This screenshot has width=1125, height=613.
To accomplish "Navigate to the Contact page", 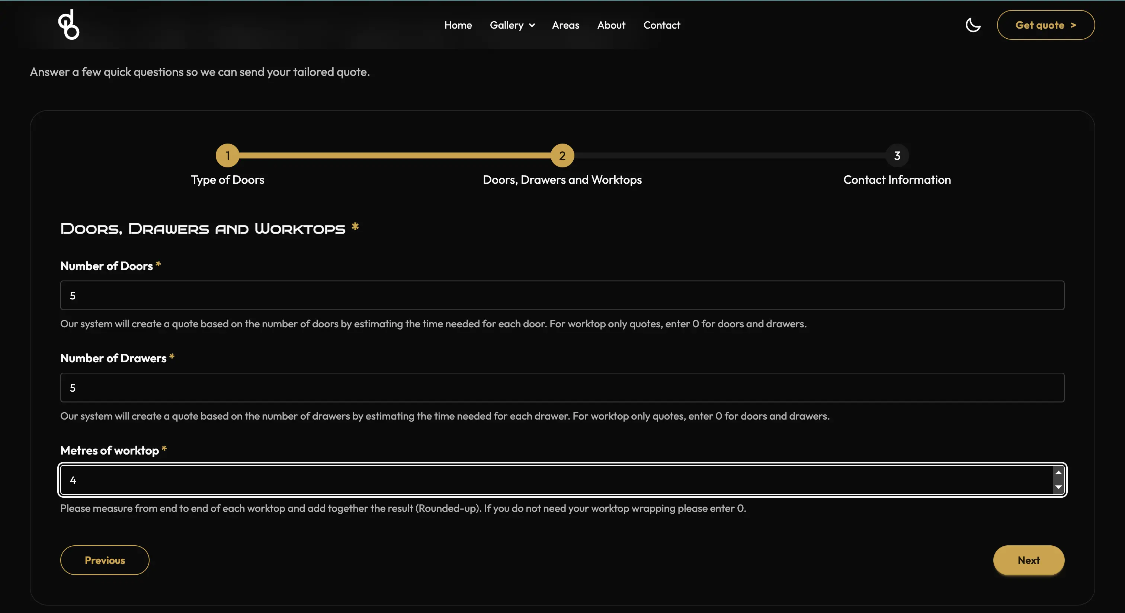I will point(661,25).
